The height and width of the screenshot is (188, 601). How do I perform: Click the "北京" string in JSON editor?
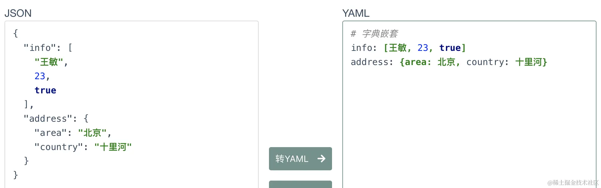point(92,133)
